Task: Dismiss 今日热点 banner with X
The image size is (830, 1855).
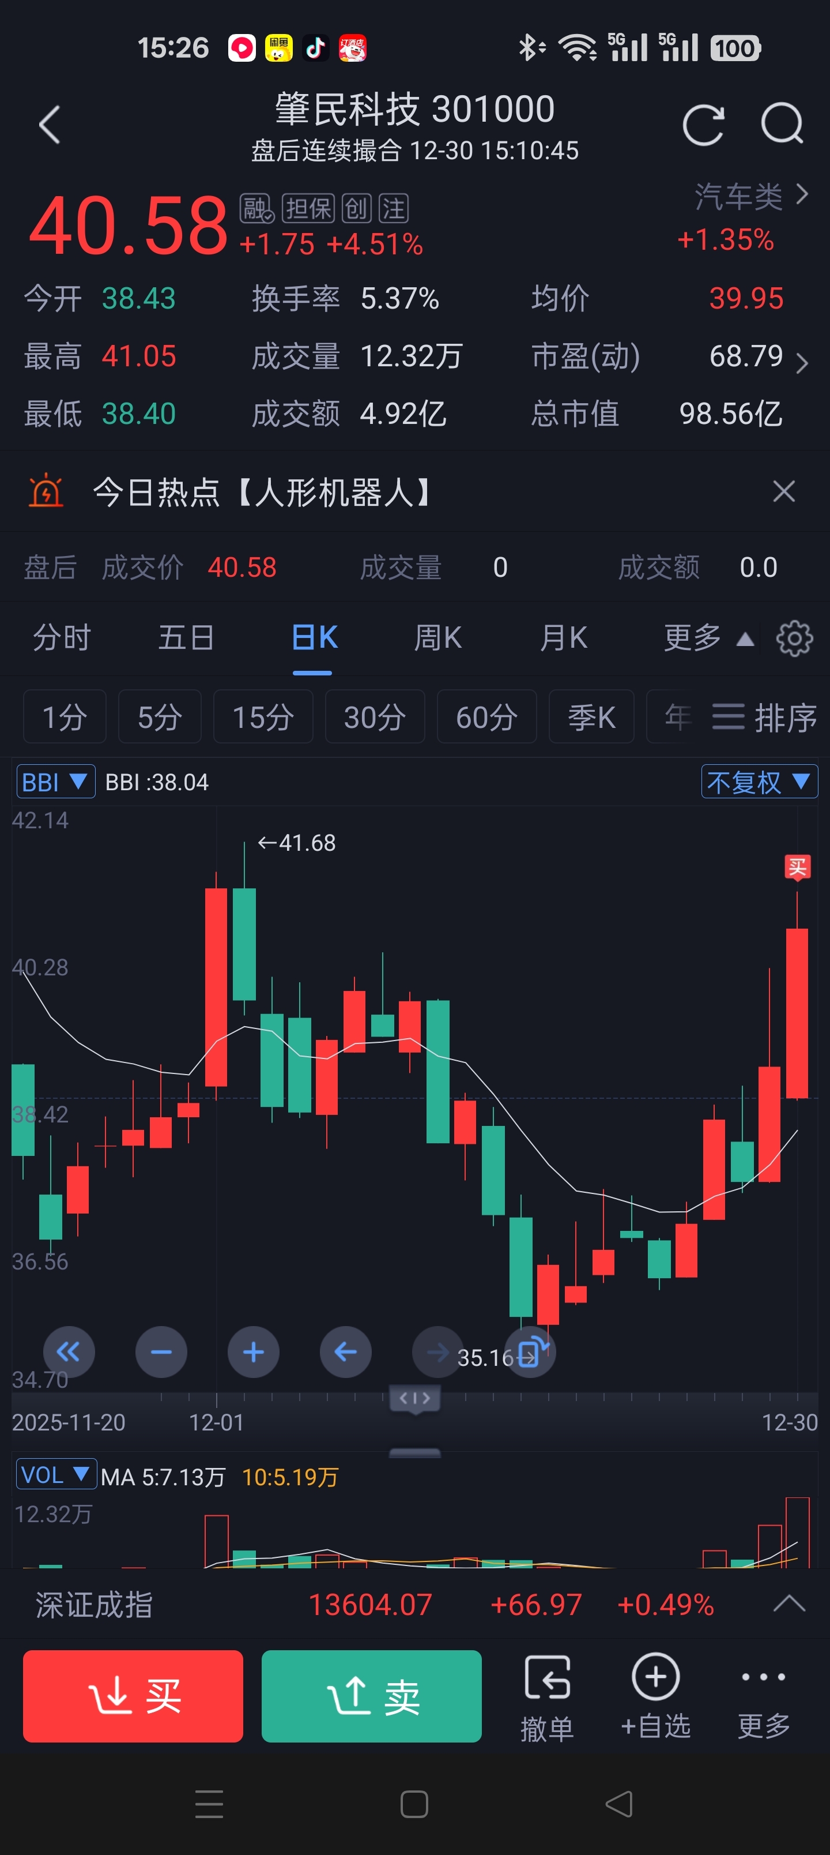Action: point(783,492)
